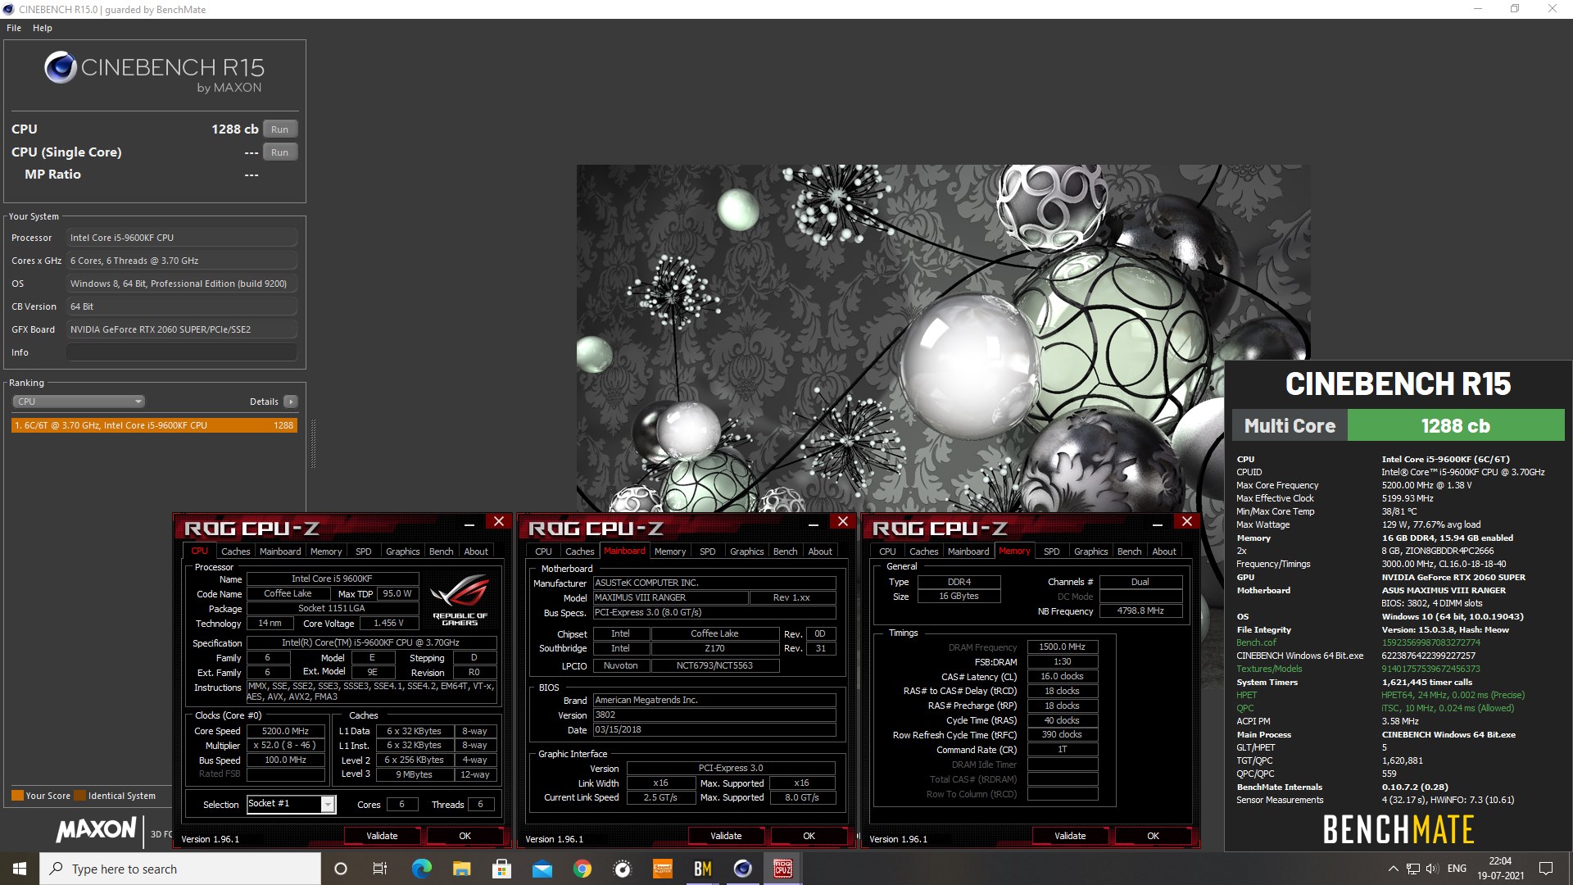
Task: Click Validate in the Mainboard CPU-Z window
Action: tap(726, 836)
